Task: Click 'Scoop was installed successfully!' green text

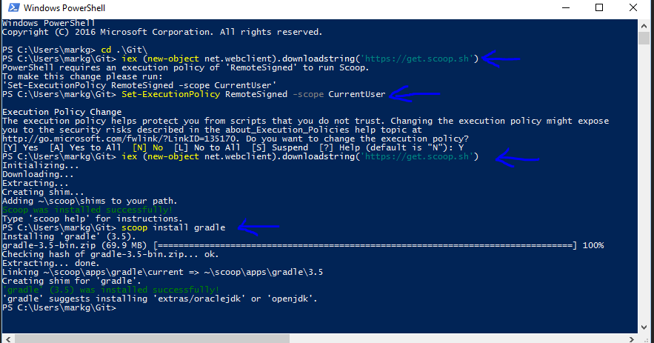Action: tap(87, 210)
